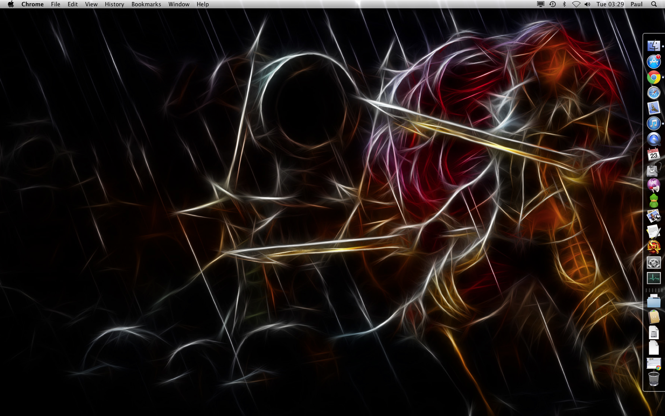
Task: Open the Bluetooth status menu
Action: click(x=564, y=4)
